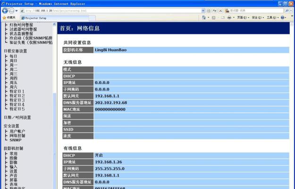
Task: Open 图像 under projector control
Action: 13,158
